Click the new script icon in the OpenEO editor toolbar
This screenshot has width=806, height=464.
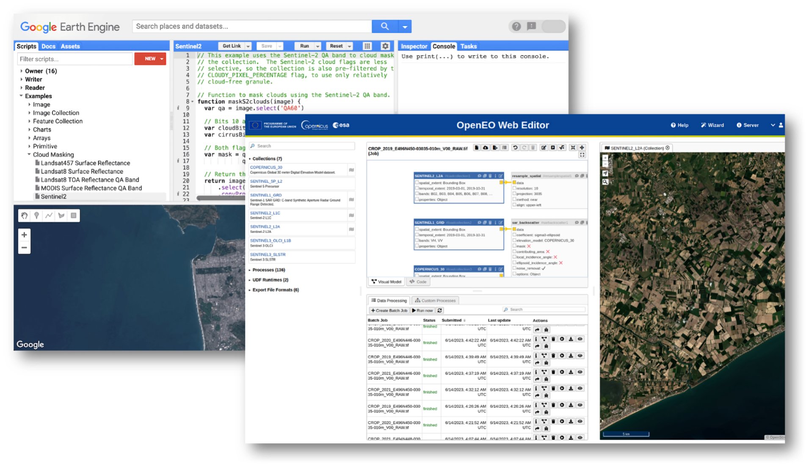[x=477, y=148]
